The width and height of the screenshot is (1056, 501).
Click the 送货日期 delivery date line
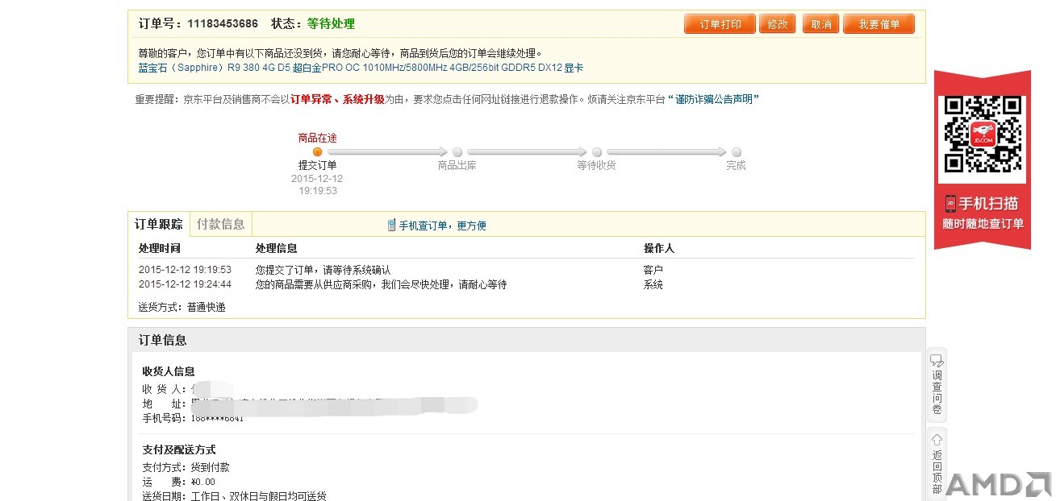pos(234,495)
